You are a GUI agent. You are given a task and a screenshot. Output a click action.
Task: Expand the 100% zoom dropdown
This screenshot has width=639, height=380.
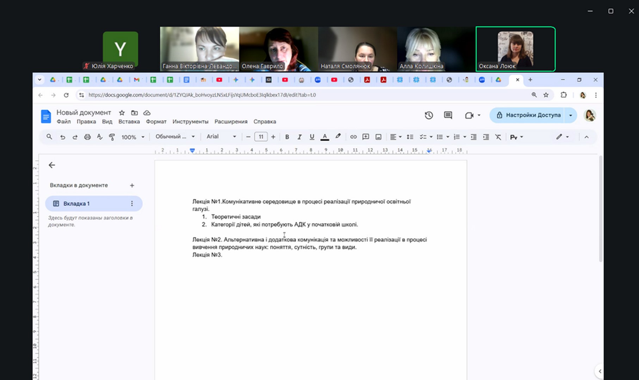133,137
